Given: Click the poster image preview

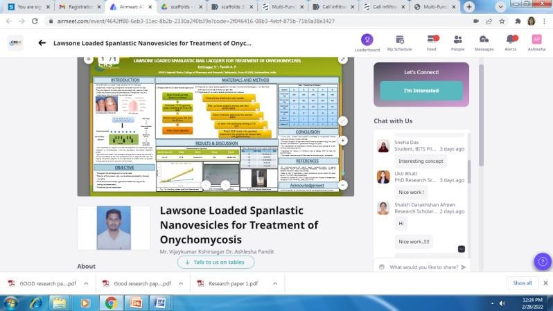Looking at the screenshot, I should (x=216, y=126).
